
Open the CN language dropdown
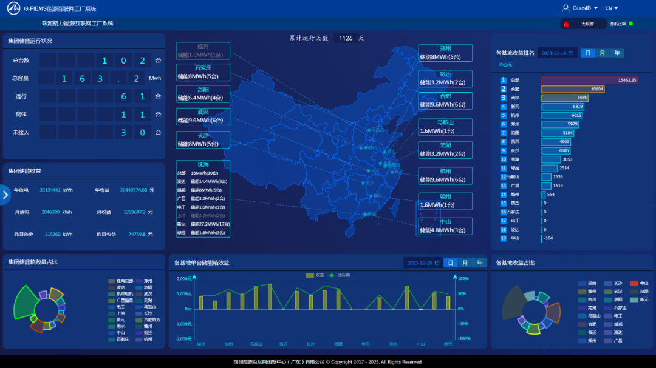pos(612,8)
